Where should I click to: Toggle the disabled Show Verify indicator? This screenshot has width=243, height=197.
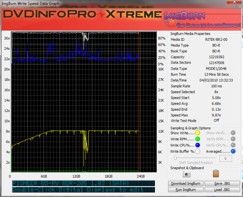point(233,133)
